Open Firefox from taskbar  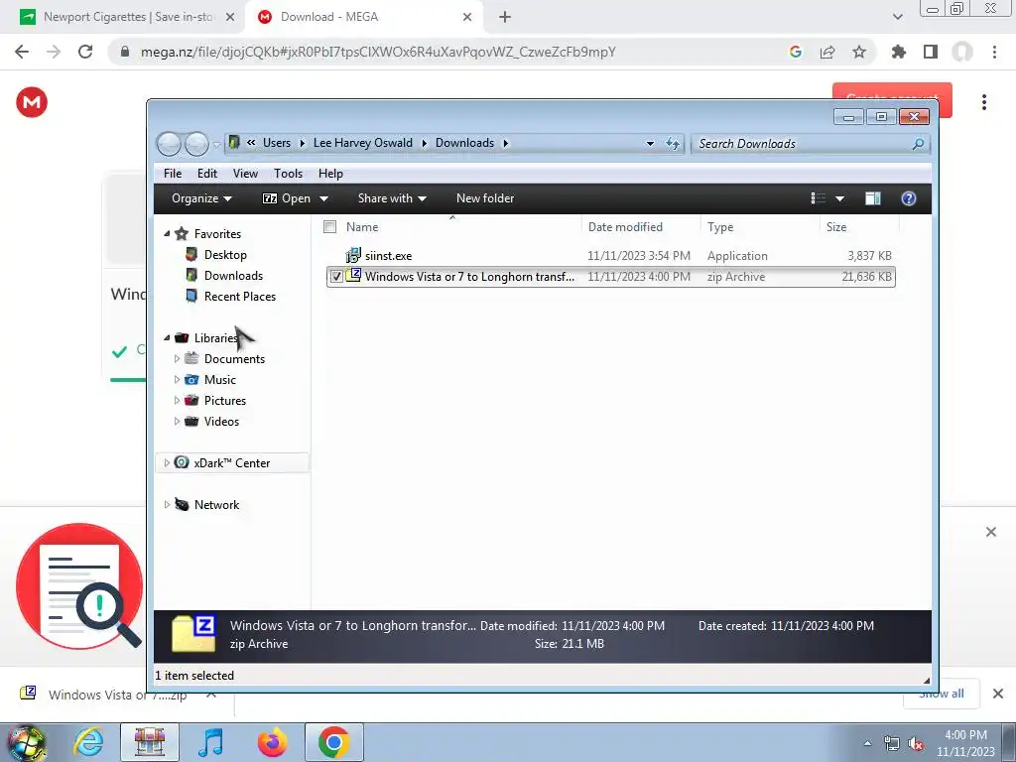click(x=272, y=742)
